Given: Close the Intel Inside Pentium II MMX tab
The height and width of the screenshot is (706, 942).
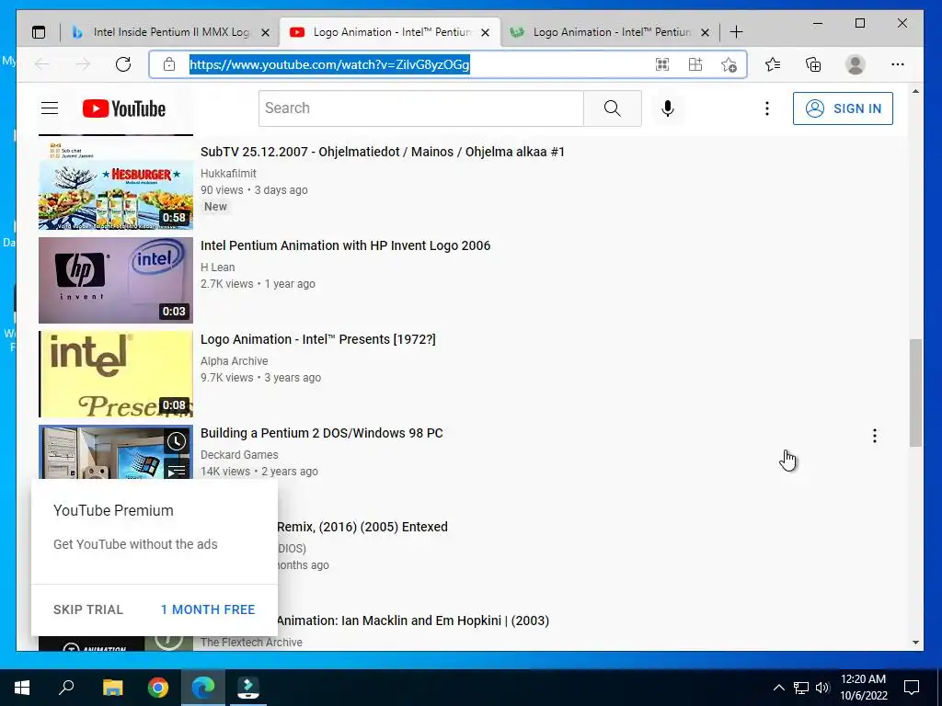Looking at the screenshot, I should click(x=265, y=32).
